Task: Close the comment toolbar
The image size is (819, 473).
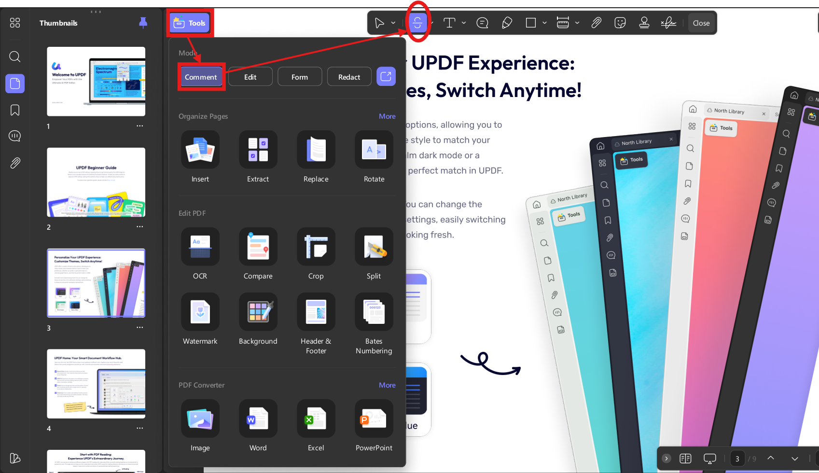Action: click(x=701, y=23)
